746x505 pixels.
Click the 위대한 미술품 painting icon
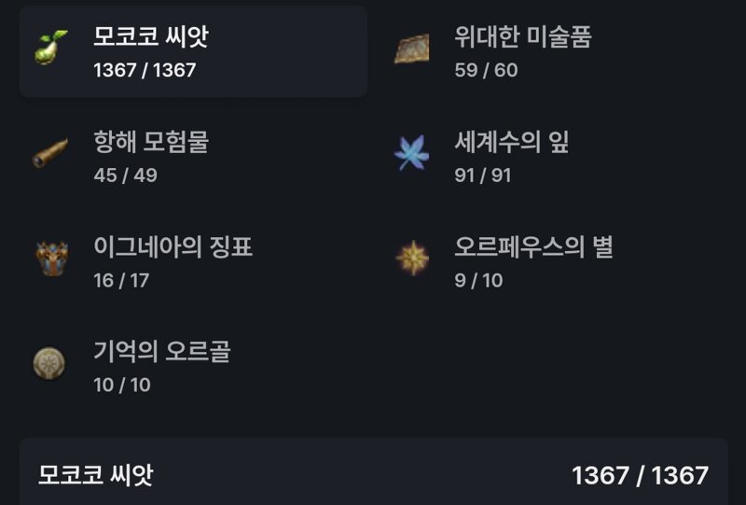(412, 49)
